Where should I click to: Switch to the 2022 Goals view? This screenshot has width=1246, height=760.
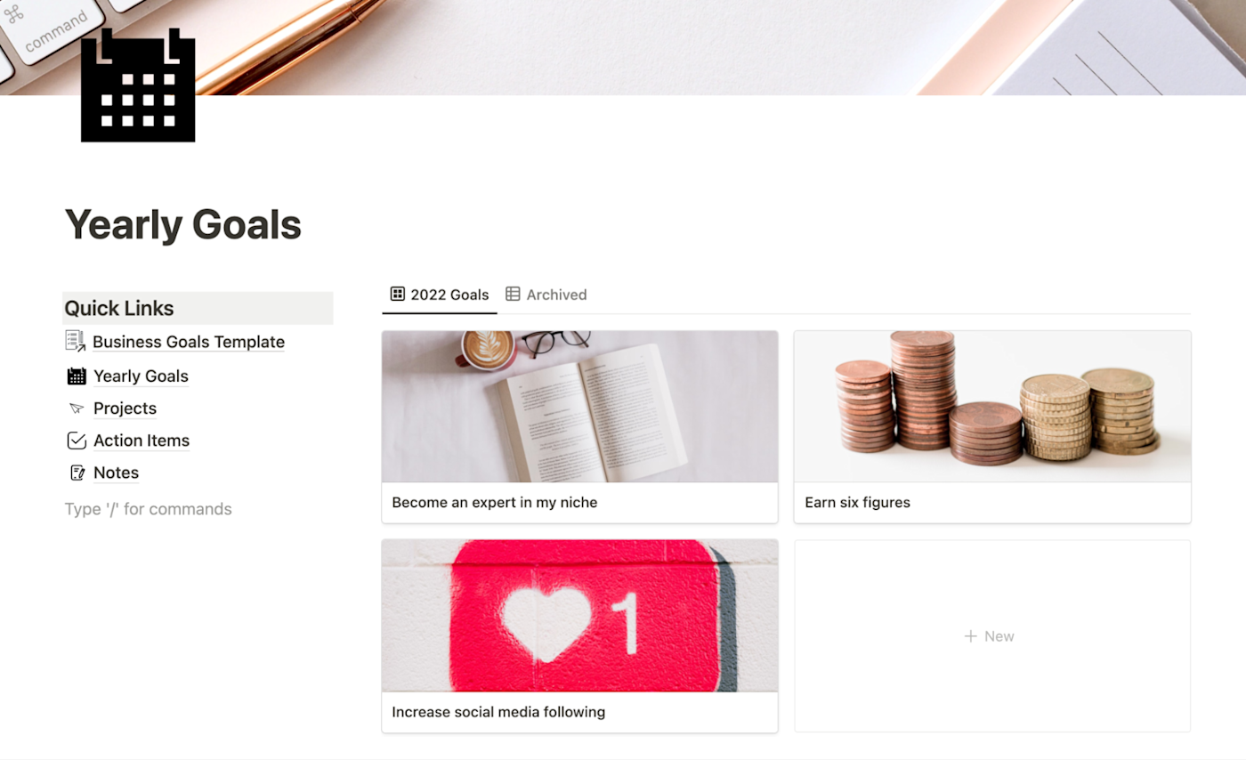[x=440, y=295]
